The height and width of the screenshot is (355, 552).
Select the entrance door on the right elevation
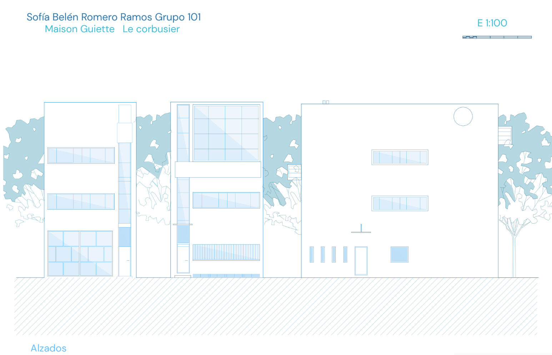point(361,261)
